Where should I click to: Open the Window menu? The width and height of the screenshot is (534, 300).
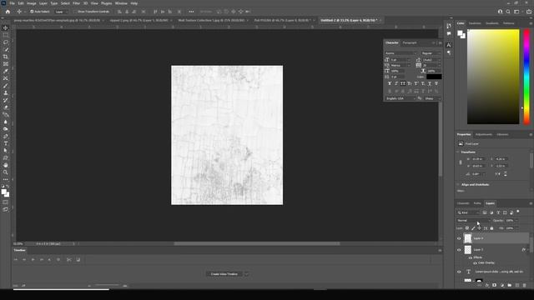tap(121, 3)
